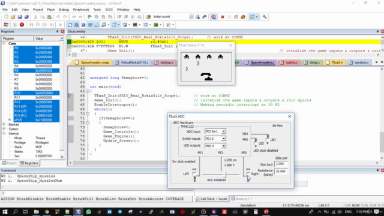Open the Peripherals menu
The width and height of the screenshot is (384, 216).
[x=81, y=10]
